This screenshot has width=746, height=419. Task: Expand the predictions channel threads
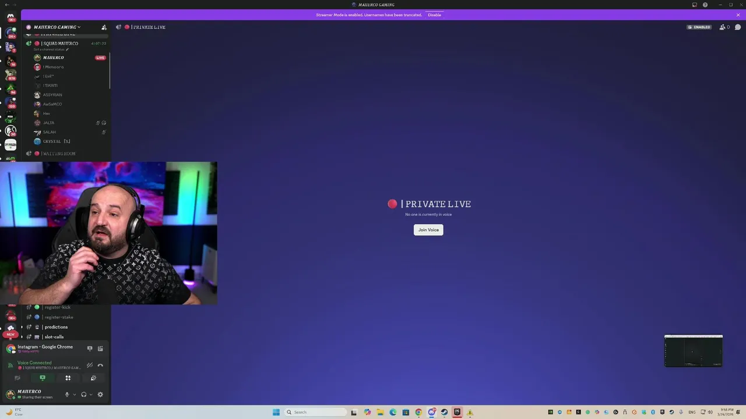click(23, 327)
